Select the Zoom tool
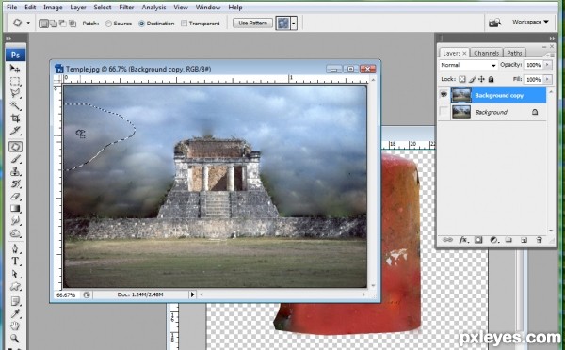 tap(15, 339)
